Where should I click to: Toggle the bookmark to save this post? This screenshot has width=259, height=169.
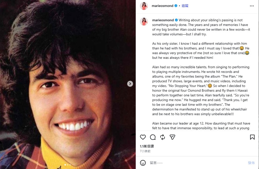click(x=252, y=137)
